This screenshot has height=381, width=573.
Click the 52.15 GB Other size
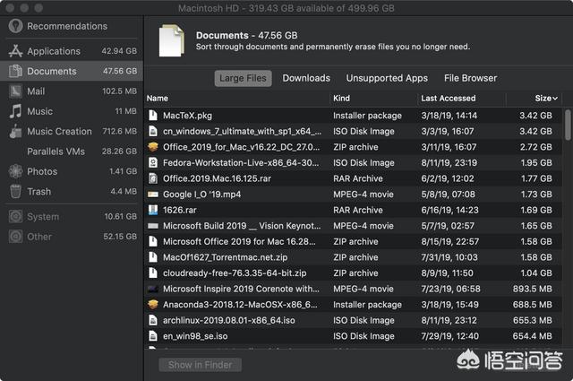click(x=120, y=237)
